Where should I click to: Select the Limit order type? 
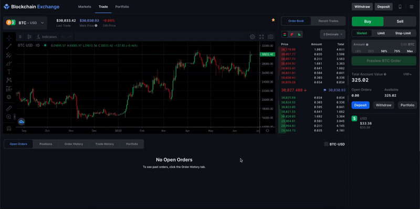(381, 33)
